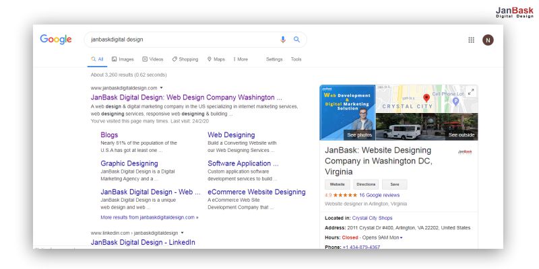Open the account avatar labeled N
This screenshot has height=269, width=539.
click(x=488, y=40)
